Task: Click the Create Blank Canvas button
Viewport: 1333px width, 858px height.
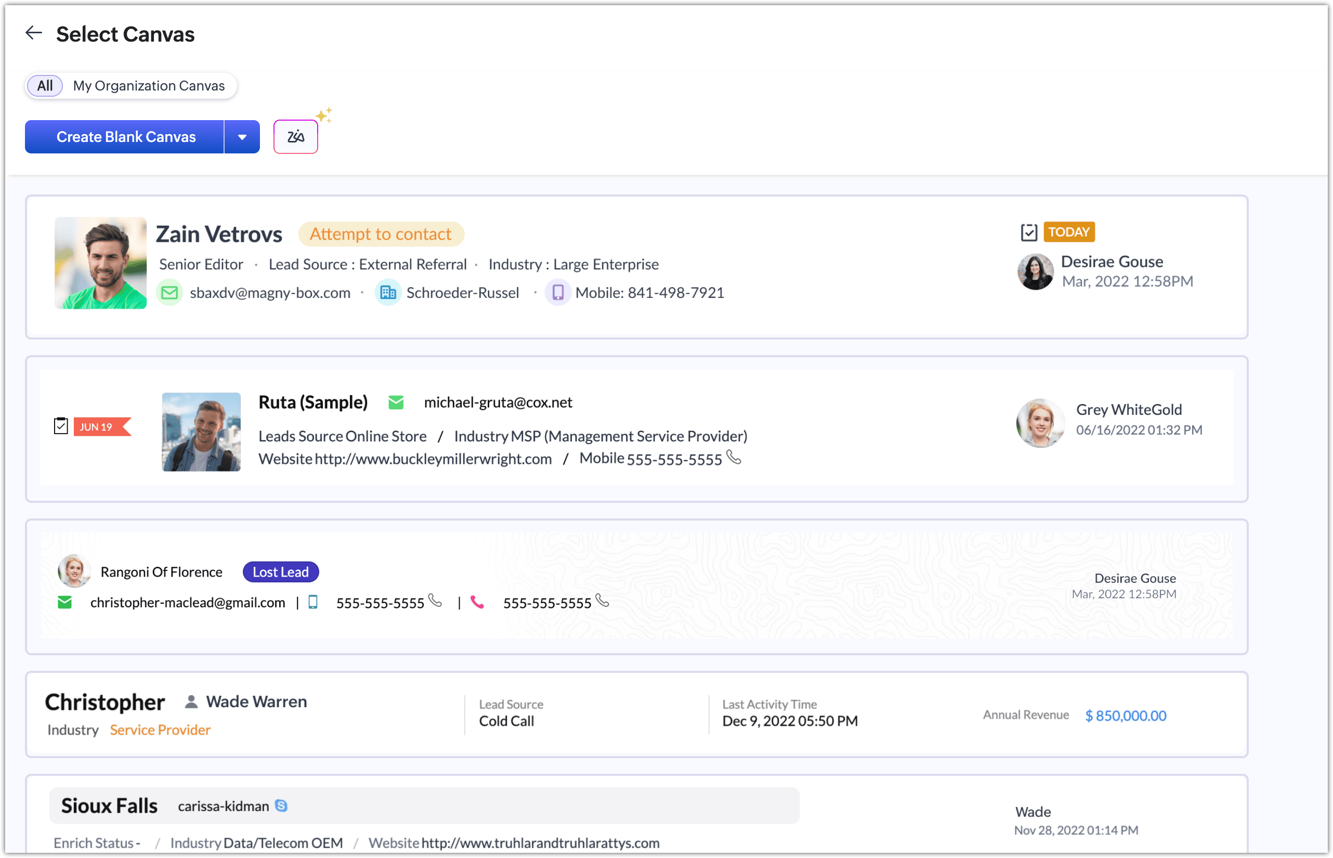Action: 125,137
